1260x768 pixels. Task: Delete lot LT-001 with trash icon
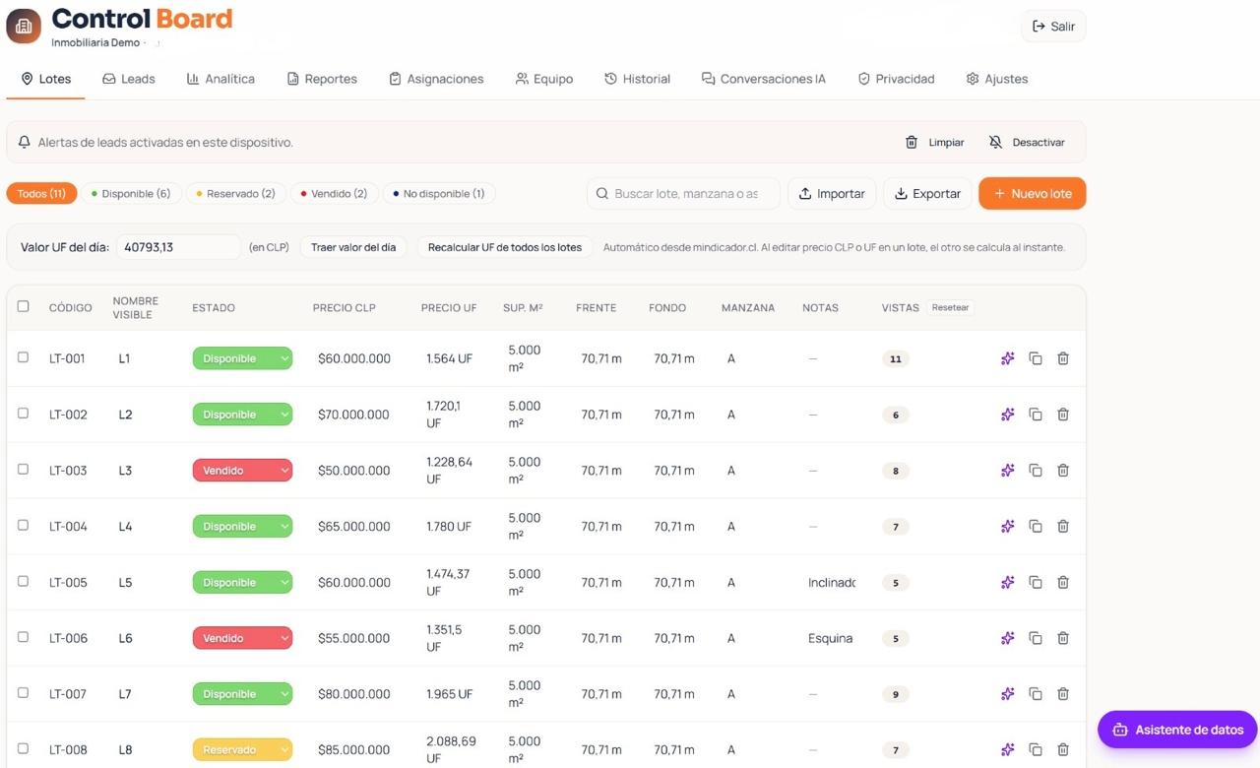coord(1063,358)
